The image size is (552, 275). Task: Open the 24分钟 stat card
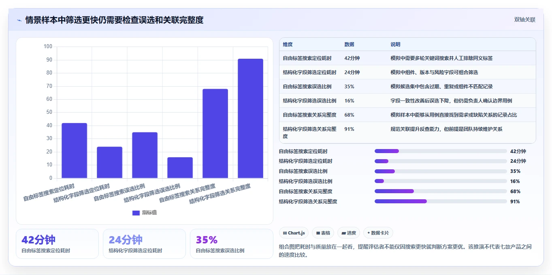(x=144, y=244)
